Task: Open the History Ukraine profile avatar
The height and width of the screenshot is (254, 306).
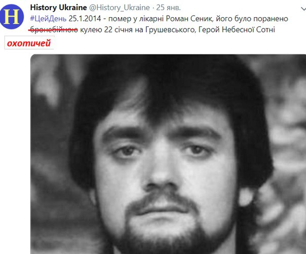Action: point(12,17)
